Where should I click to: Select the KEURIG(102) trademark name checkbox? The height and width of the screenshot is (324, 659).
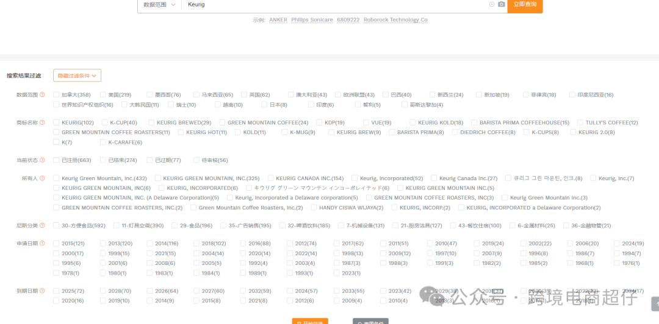point(56,123)
